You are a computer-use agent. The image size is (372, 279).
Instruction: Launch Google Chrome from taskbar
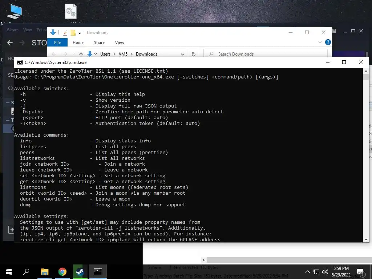tap(62, 271)
